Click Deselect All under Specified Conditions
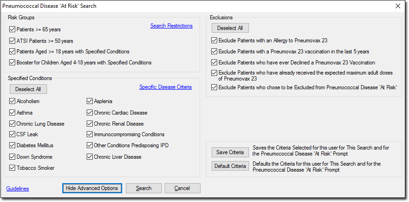This screenshot has width=409, height=202. point(28,89)
